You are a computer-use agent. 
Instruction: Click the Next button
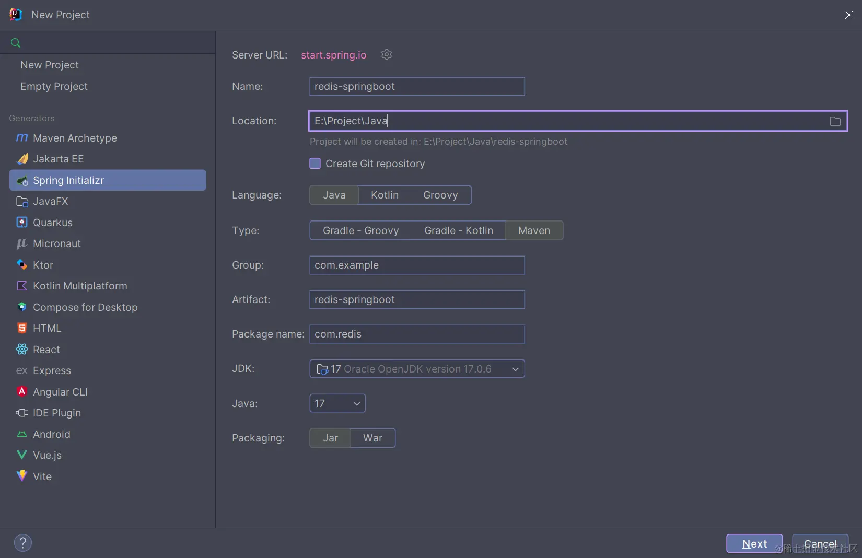(754, 543)
